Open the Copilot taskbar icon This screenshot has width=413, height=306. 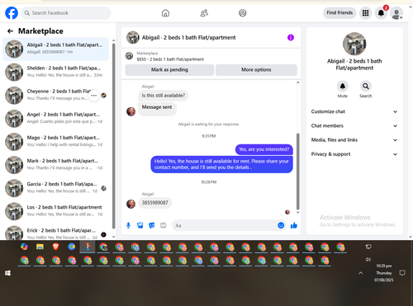point(24,247)
